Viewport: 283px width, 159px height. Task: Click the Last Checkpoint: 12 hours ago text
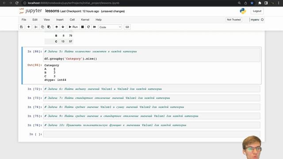pyautogui.click(x=80, y=11)
